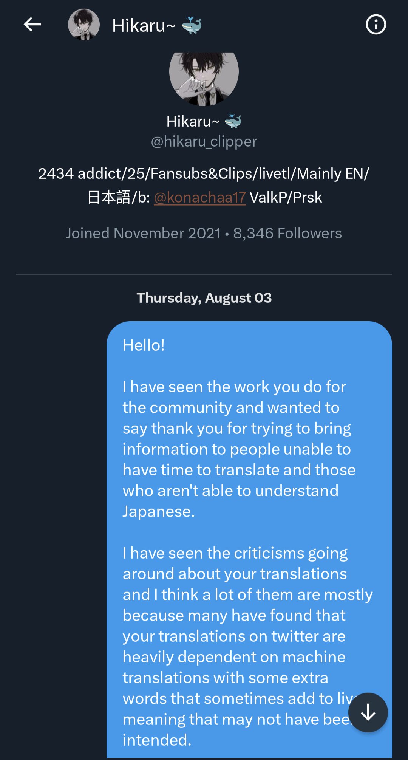Jump to latest message with down-arrow button
Image resolution: width=408 pixels, height=760 pixels.
(x=368, y=712)
